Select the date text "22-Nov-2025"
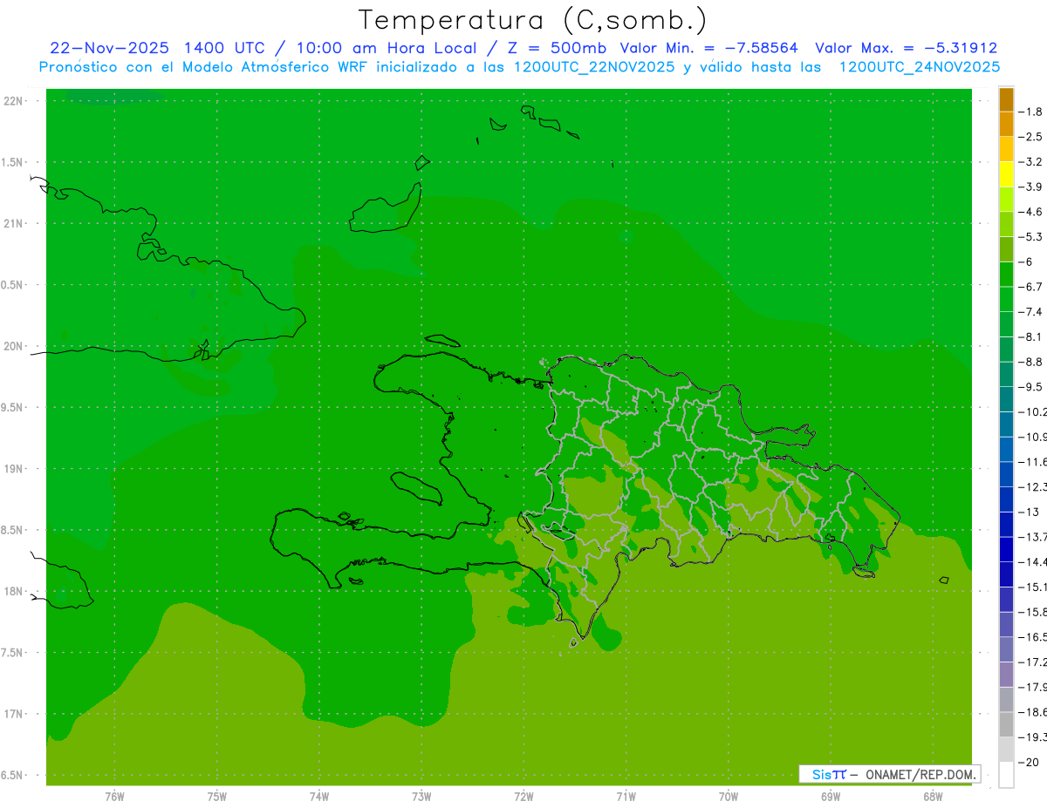1047x808 pixels. pos(108,48)
